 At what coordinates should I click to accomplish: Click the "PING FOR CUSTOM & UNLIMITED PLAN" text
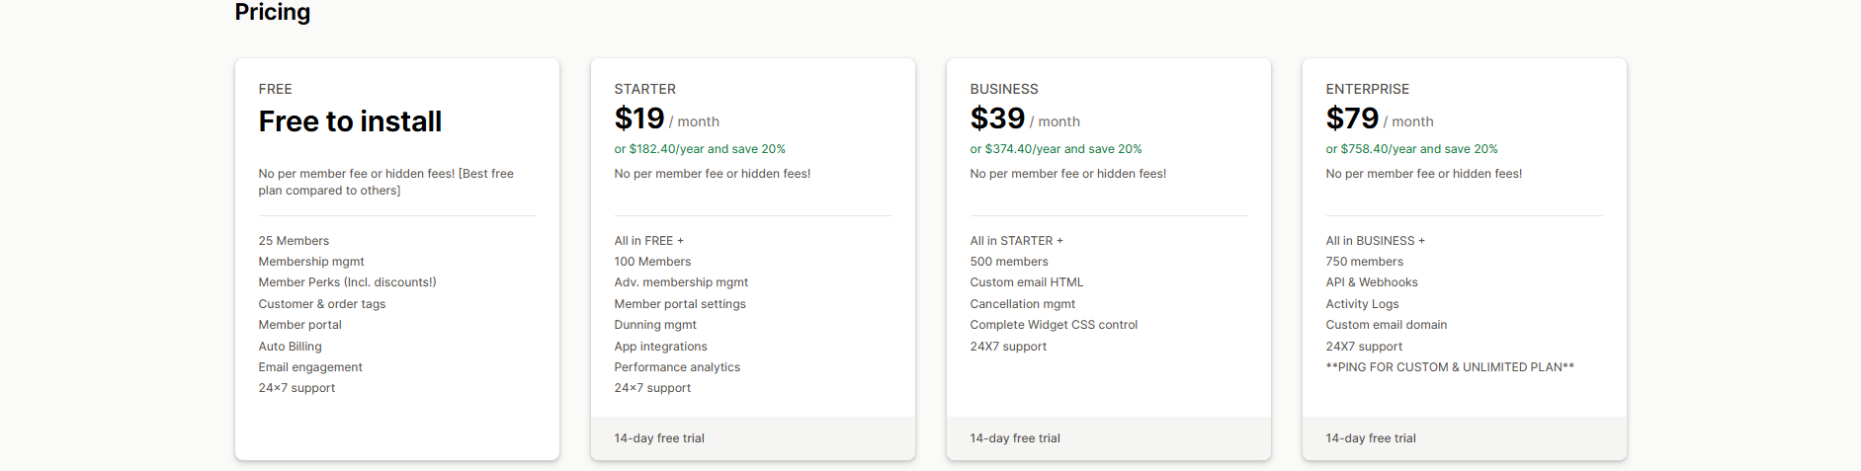[1450, 367]
